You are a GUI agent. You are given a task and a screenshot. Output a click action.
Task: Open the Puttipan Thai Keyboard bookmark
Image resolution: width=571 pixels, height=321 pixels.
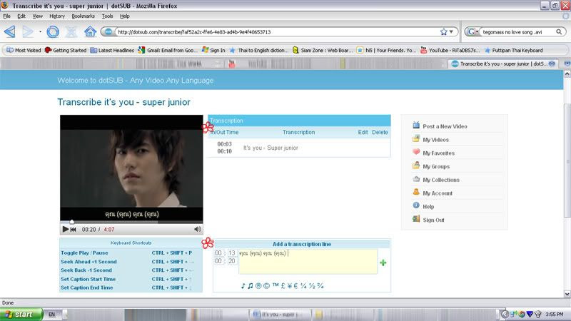pos(513,50)
